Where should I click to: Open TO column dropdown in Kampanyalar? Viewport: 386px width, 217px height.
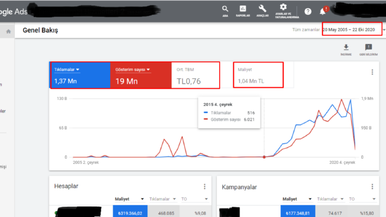tap(374, 199)
